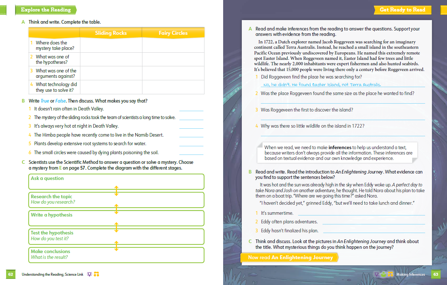447x285 pixels.
Task: Click the arrow between Research and Write a hypothesis
Action: [x=116, y=209]
